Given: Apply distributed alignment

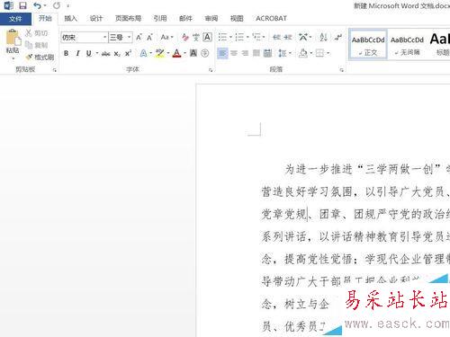Looking at the screenshot, I should [x=267, y=53].
